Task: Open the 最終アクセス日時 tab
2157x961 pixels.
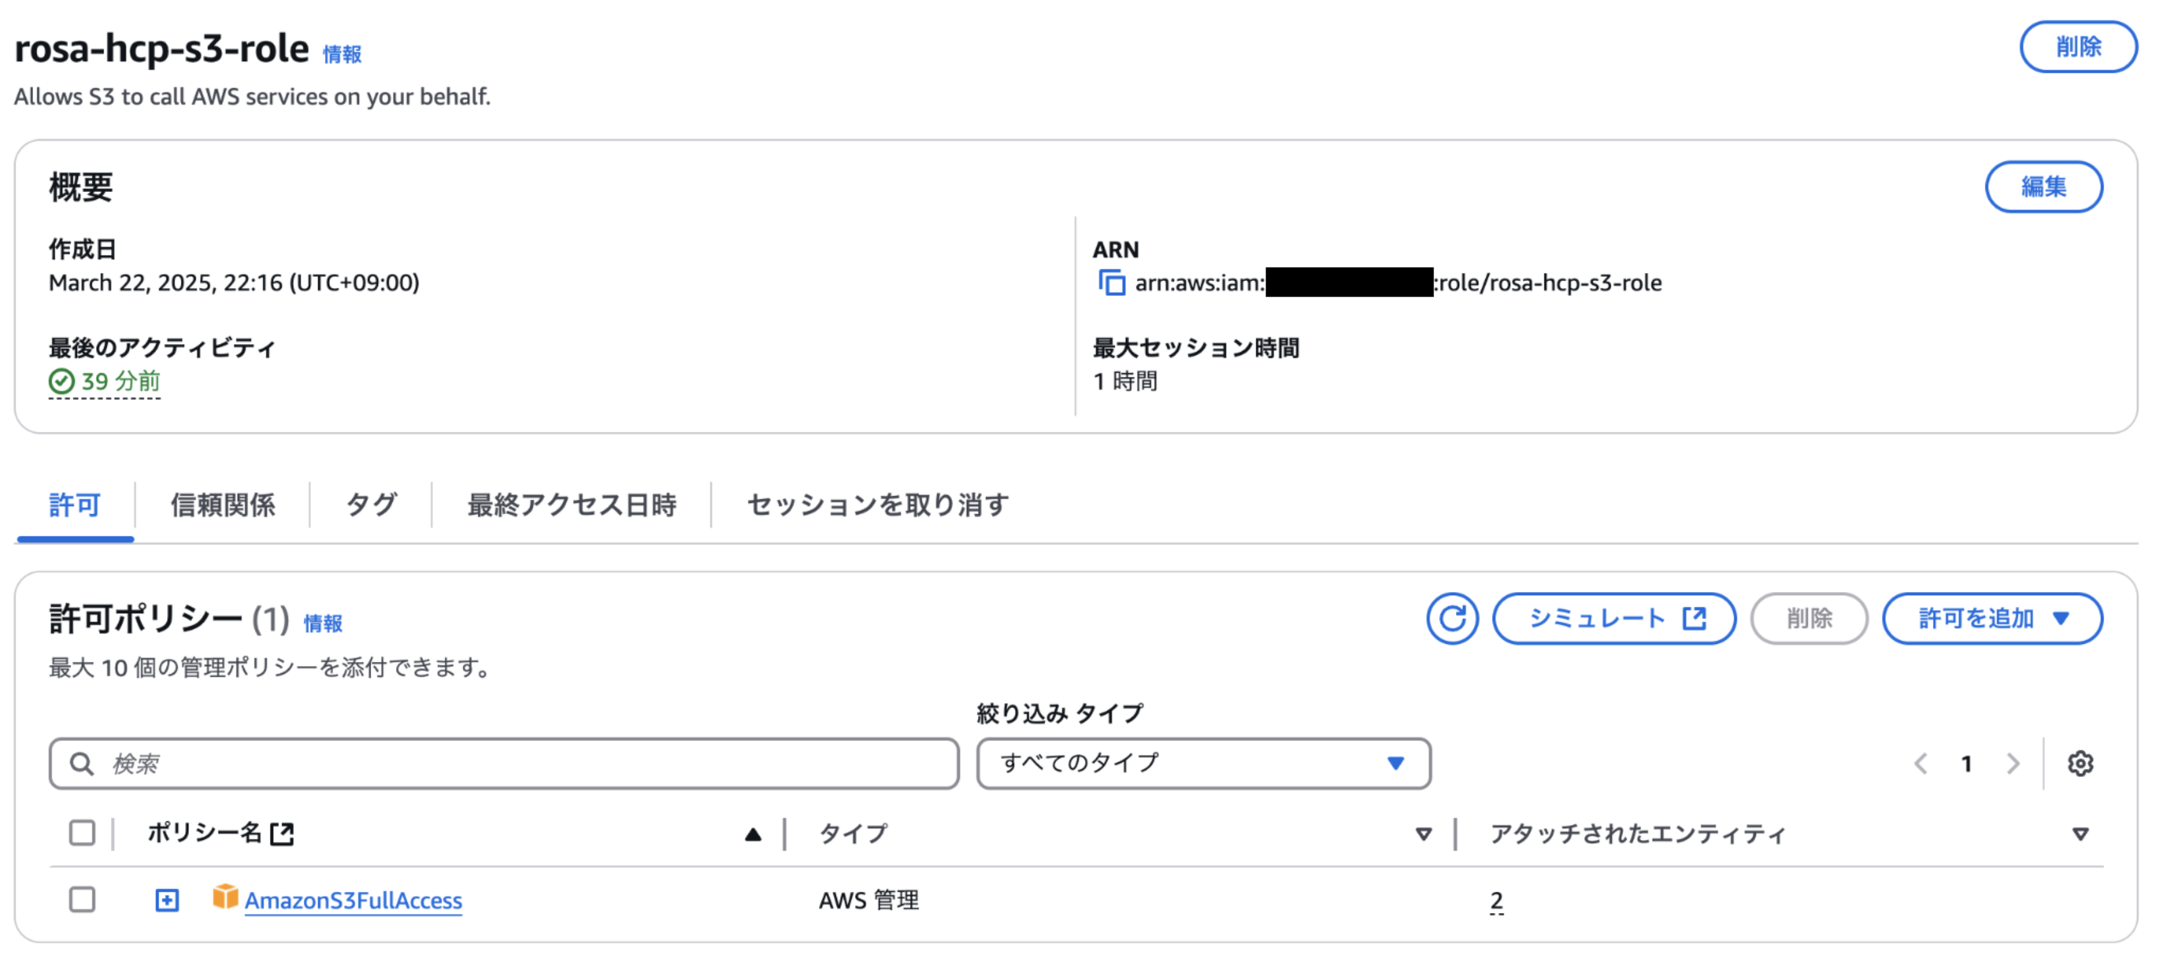Action: point(572,505)
